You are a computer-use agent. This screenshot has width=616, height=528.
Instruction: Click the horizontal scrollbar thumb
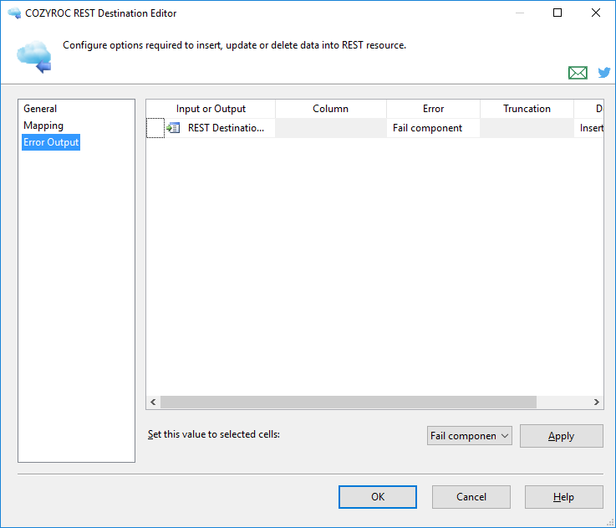tap(349, 402)
